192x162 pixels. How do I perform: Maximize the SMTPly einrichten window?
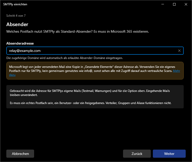(174, 4)
